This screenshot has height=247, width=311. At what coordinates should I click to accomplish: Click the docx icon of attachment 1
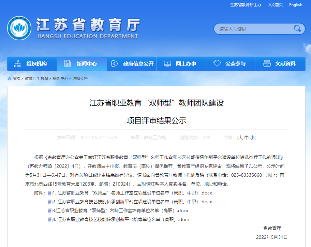click(50, 193)
